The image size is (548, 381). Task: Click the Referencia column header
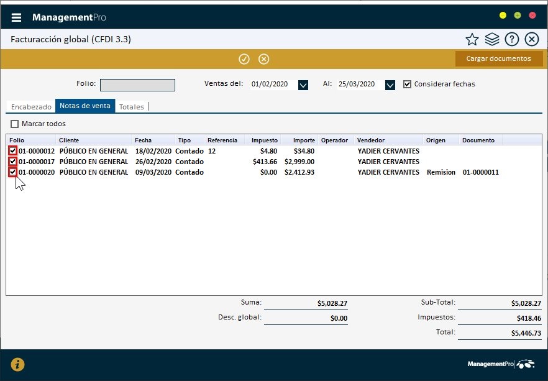(x=224, y=140)
